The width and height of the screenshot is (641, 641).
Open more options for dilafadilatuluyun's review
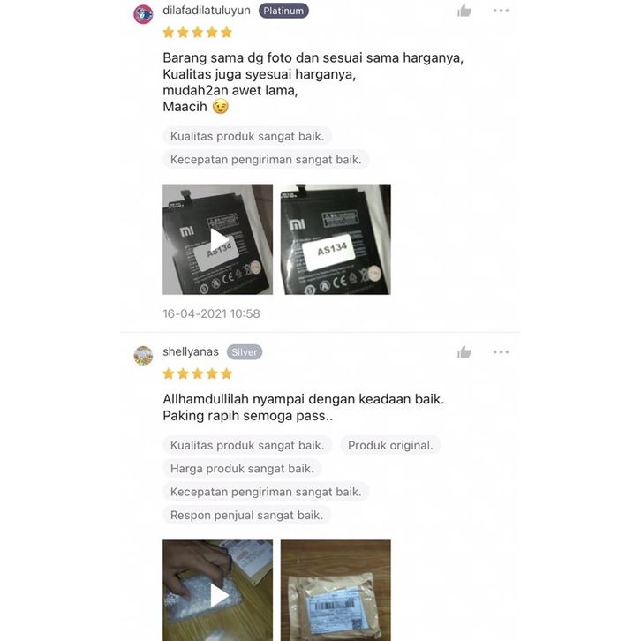[501, 11]
